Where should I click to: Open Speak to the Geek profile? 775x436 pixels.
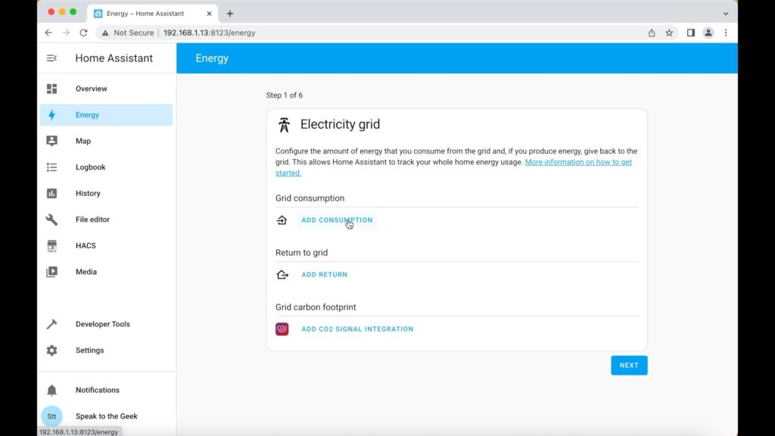(106, 416)
